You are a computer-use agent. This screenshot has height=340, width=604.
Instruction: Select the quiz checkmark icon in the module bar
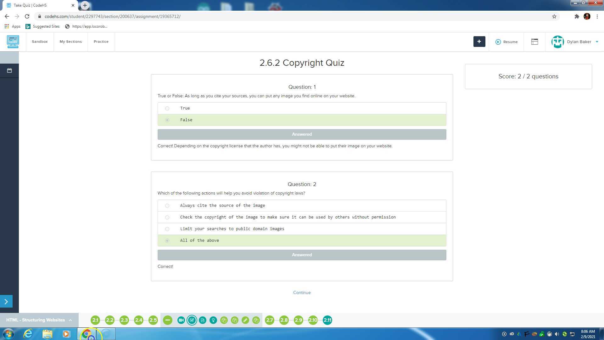[192, 320]
